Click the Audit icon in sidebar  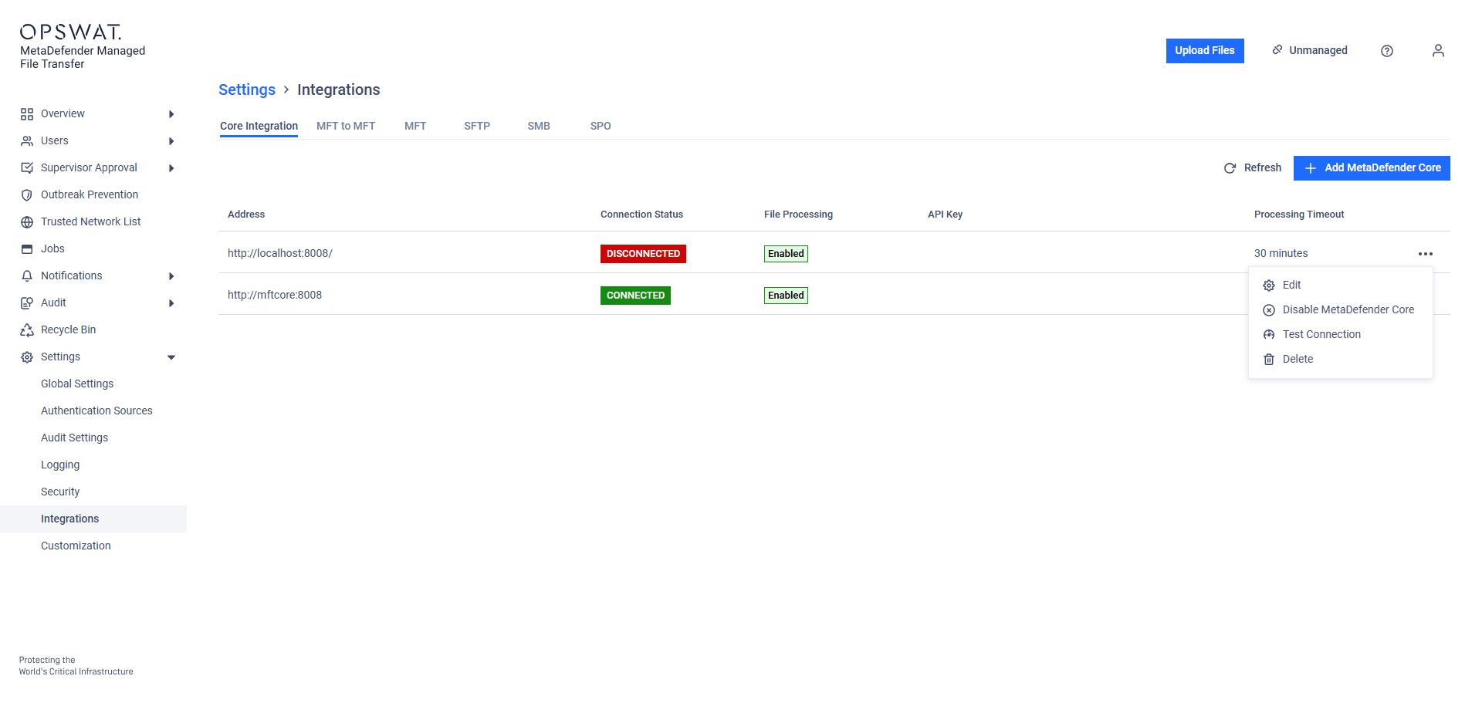(27, 303)
